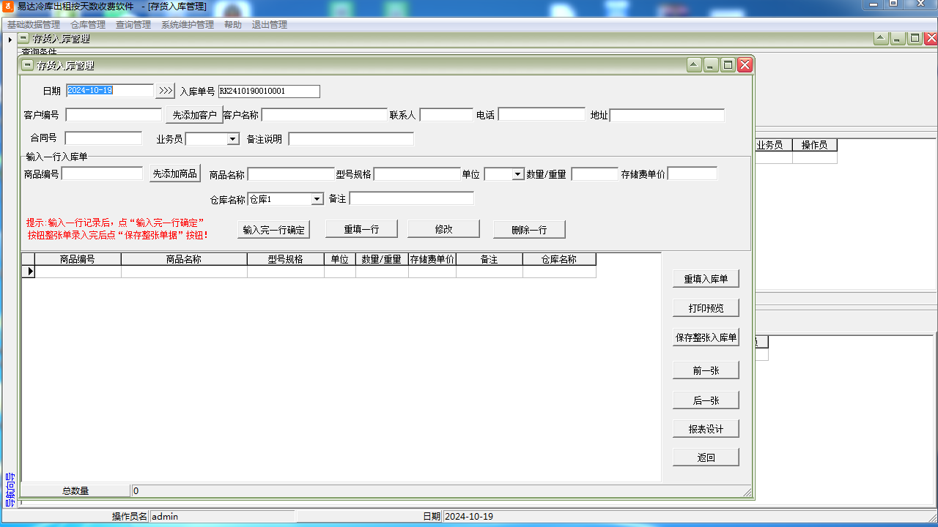Click the roll-up arrow on the 存货入库管理 dialog
The height and width of the screenshot is (527, 938).
click(x=694, y=65)
